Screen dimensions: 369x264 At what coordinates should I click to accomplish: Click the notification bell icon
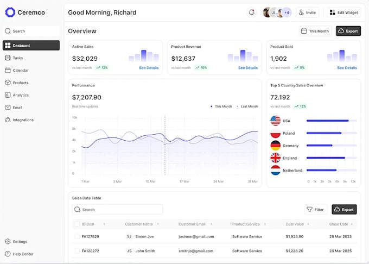click(251, 12)
